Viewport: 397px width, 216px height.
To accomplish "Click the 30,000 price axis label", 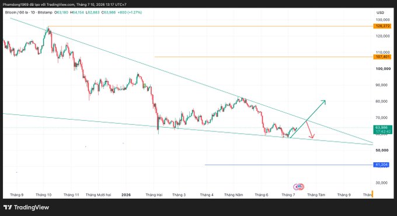I will click(x=381, y=183).
